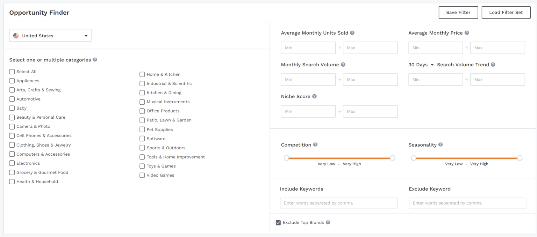
Task: Click help icon next to Exclude Top Brands
Action: coord(328,222)
